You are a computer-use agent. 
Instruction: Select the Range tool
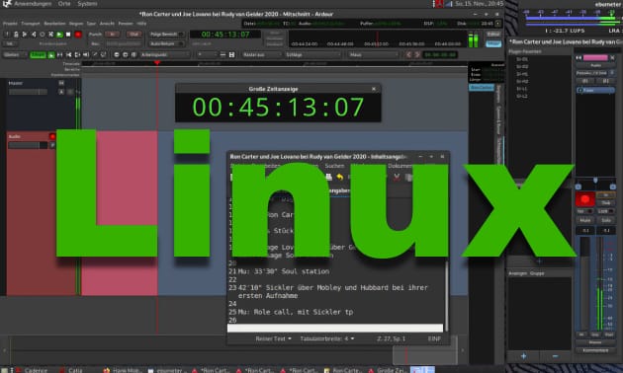[59, 54]
